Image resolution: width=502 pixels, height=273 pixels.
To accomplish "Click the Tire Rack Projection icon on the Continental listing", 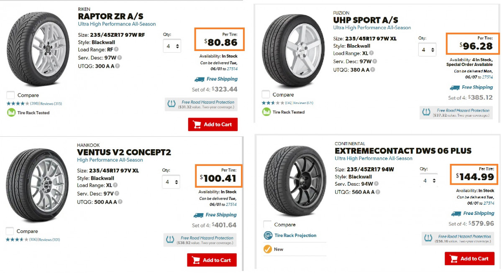I will coord(268,235).
